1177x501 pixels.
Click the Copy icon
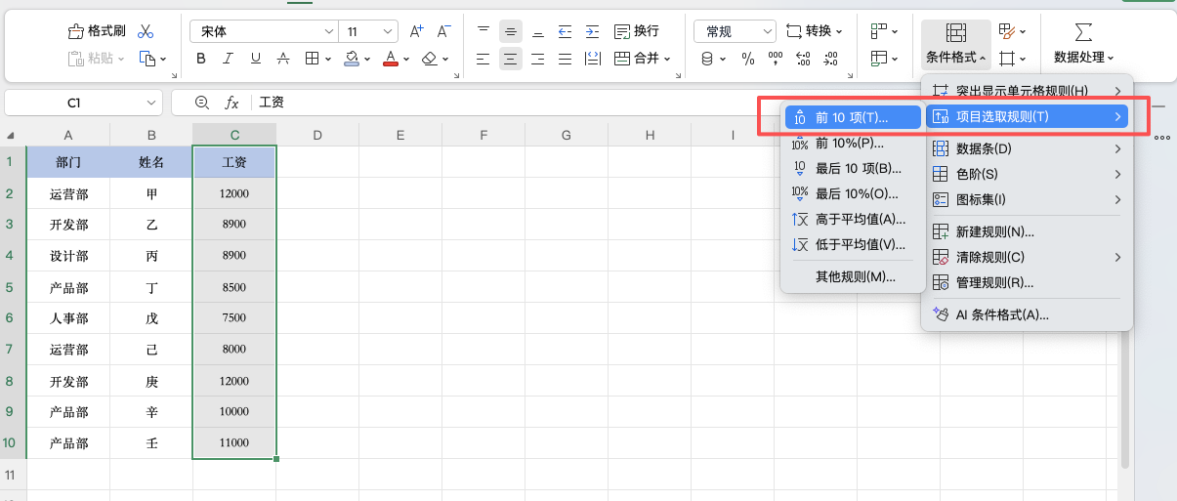click(147, 59)
